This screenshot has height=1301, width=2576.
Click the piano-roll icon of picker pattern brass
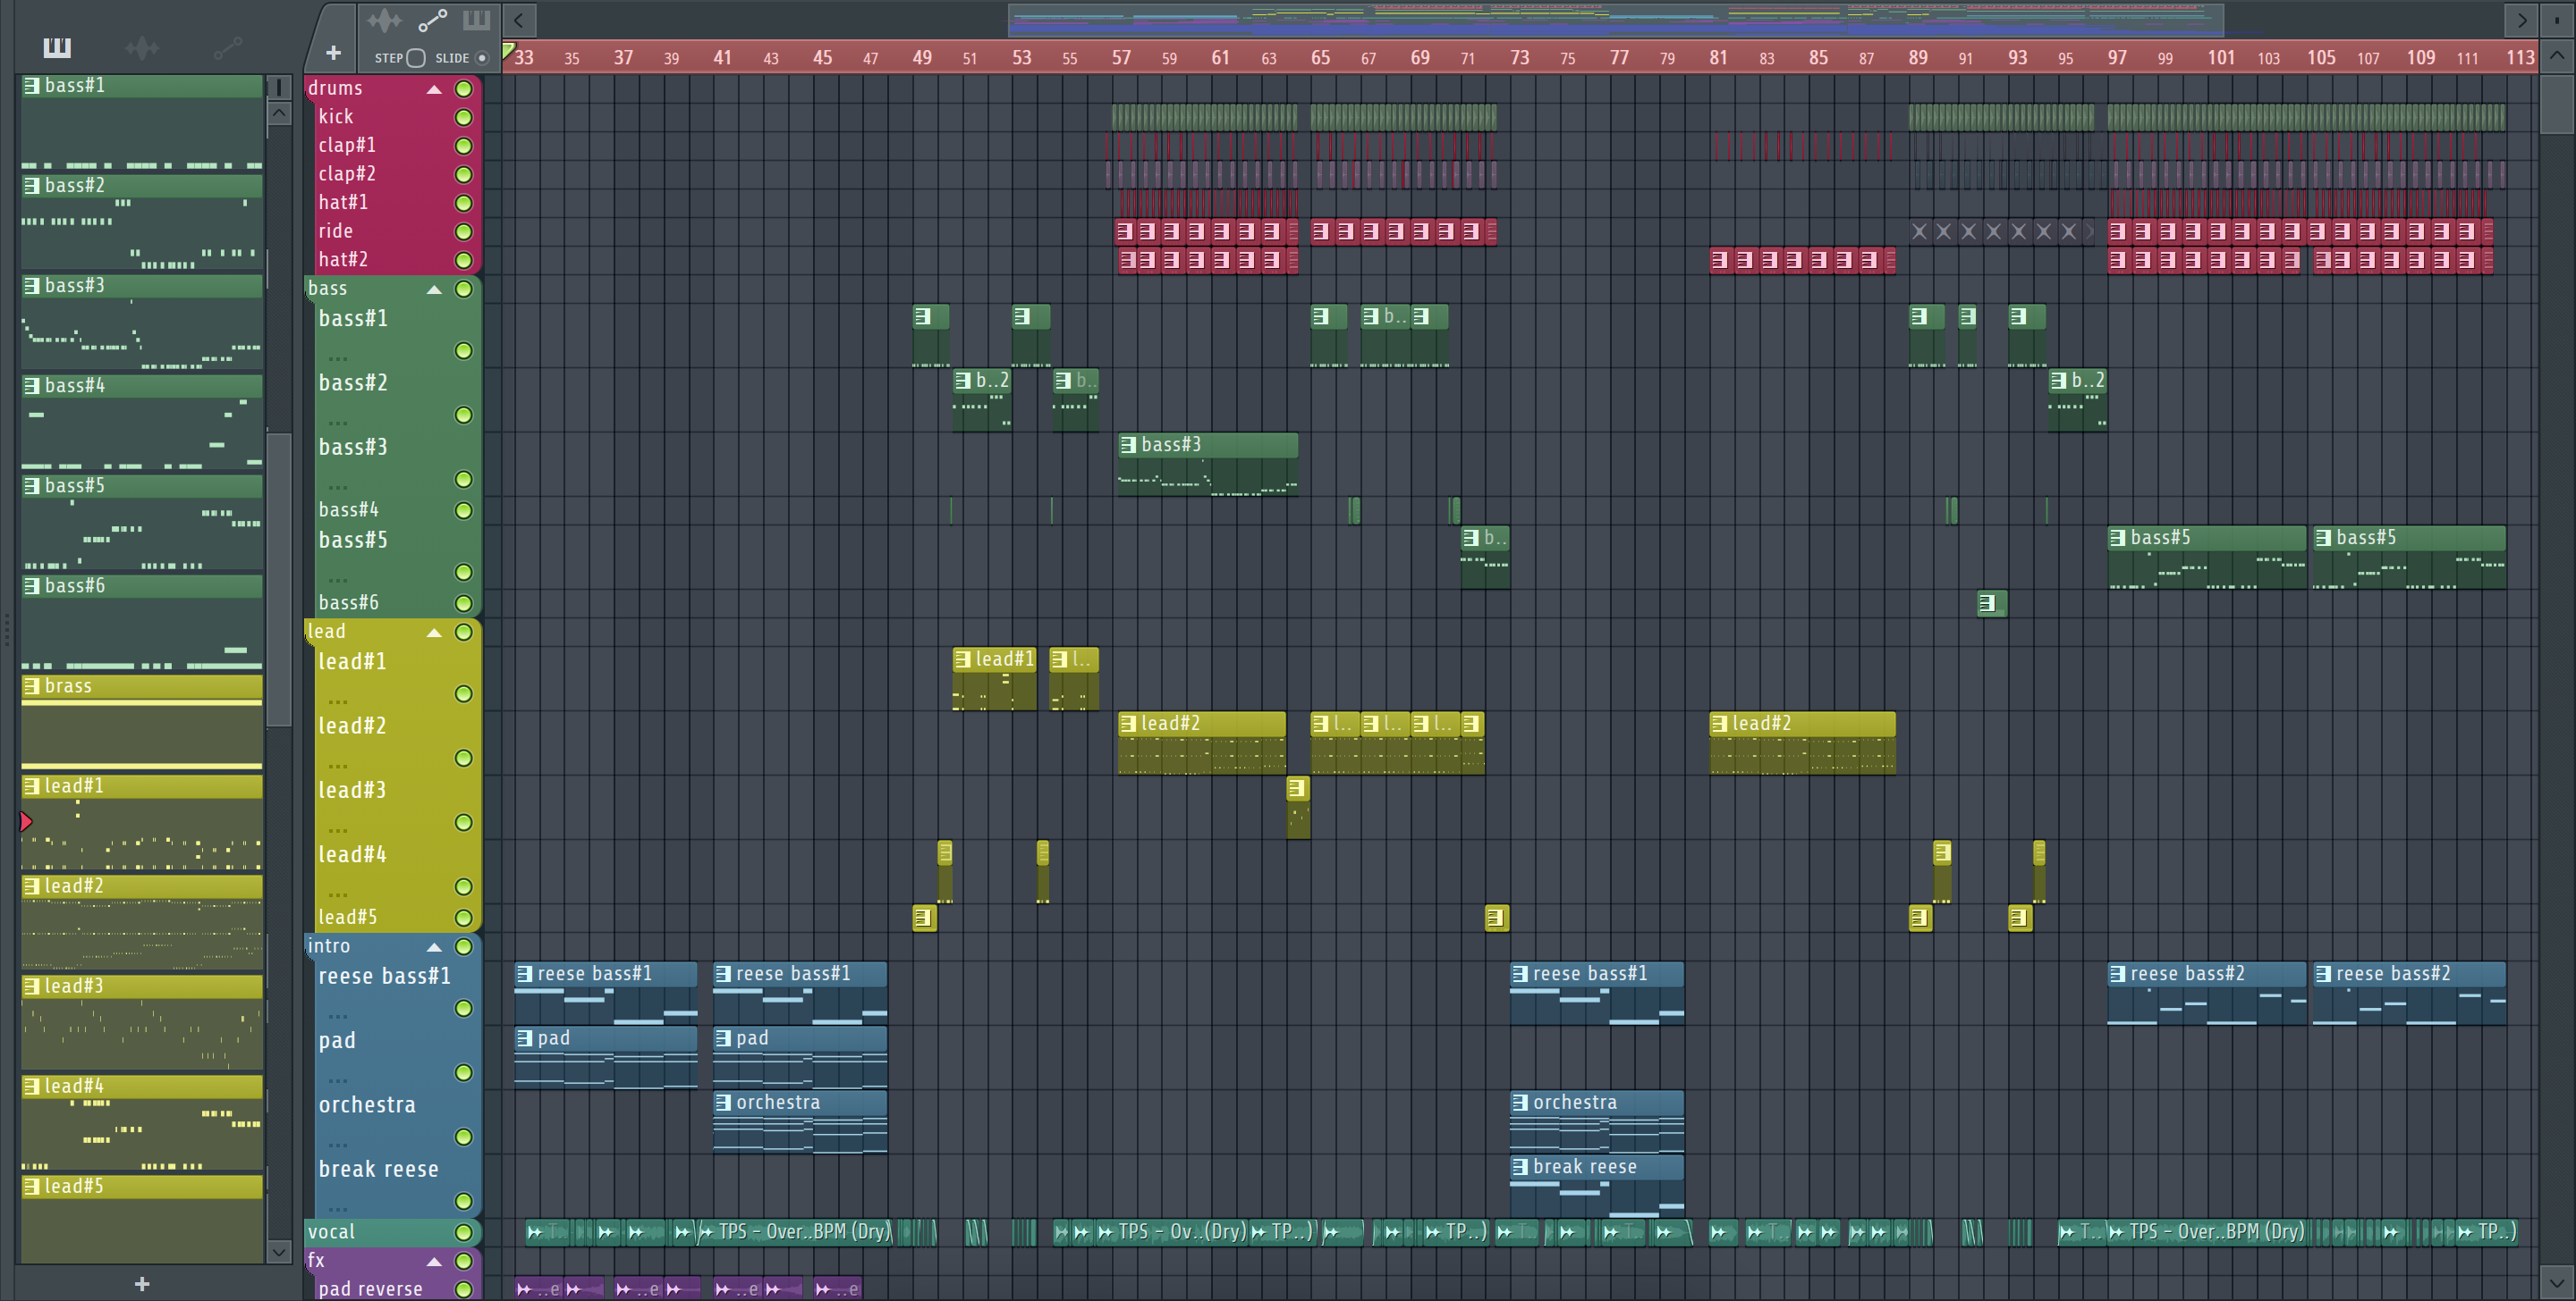click(x=32, y=685)
